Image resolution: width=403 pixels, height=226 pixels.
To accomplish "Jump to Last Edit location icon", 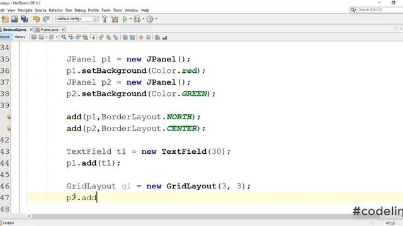I will [33, 38].
